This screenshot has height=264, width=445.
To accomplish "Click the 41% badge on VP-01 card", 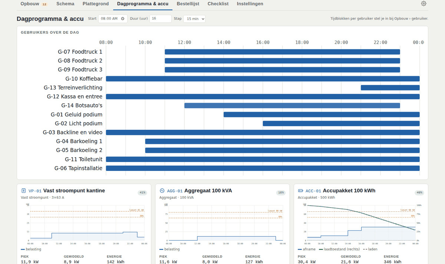I will pyautogui.click(x=142, y=193).
